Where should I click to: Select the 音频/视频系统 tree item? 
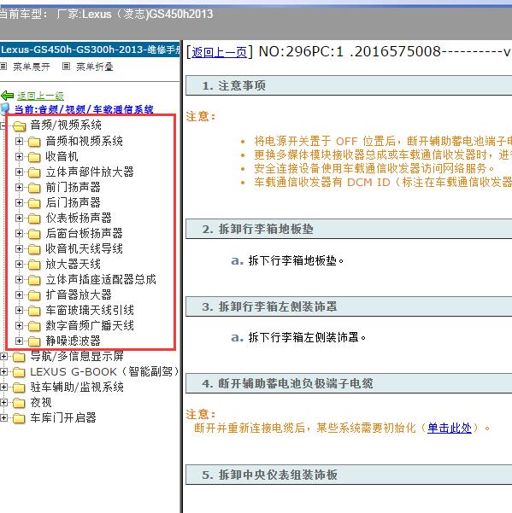pos(66,125)
